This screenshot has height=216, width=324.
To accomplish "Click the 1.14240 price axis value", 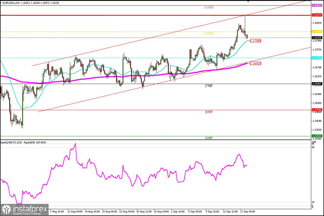I will pos(317,121).
